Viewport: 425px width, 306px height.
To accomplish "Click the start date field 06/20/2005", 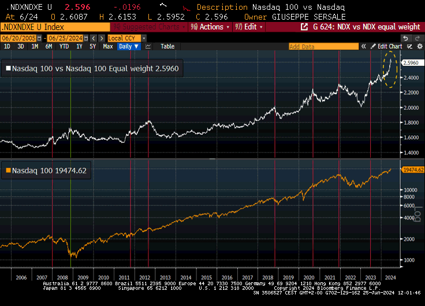I will point(18,38).
